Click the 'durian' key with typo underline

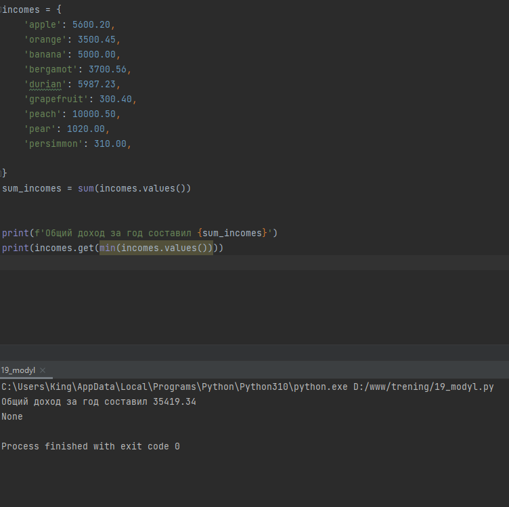pyautogui.click(x=45, y=85)
